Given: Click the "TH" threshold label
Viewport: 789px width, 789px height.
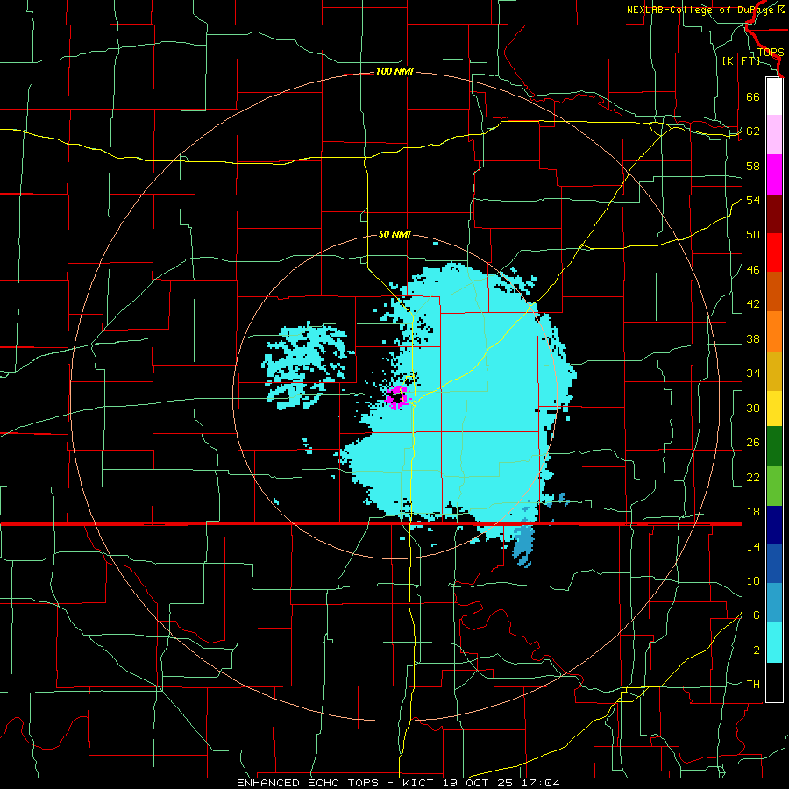Looking at the screenshot, I should point(753,685).
